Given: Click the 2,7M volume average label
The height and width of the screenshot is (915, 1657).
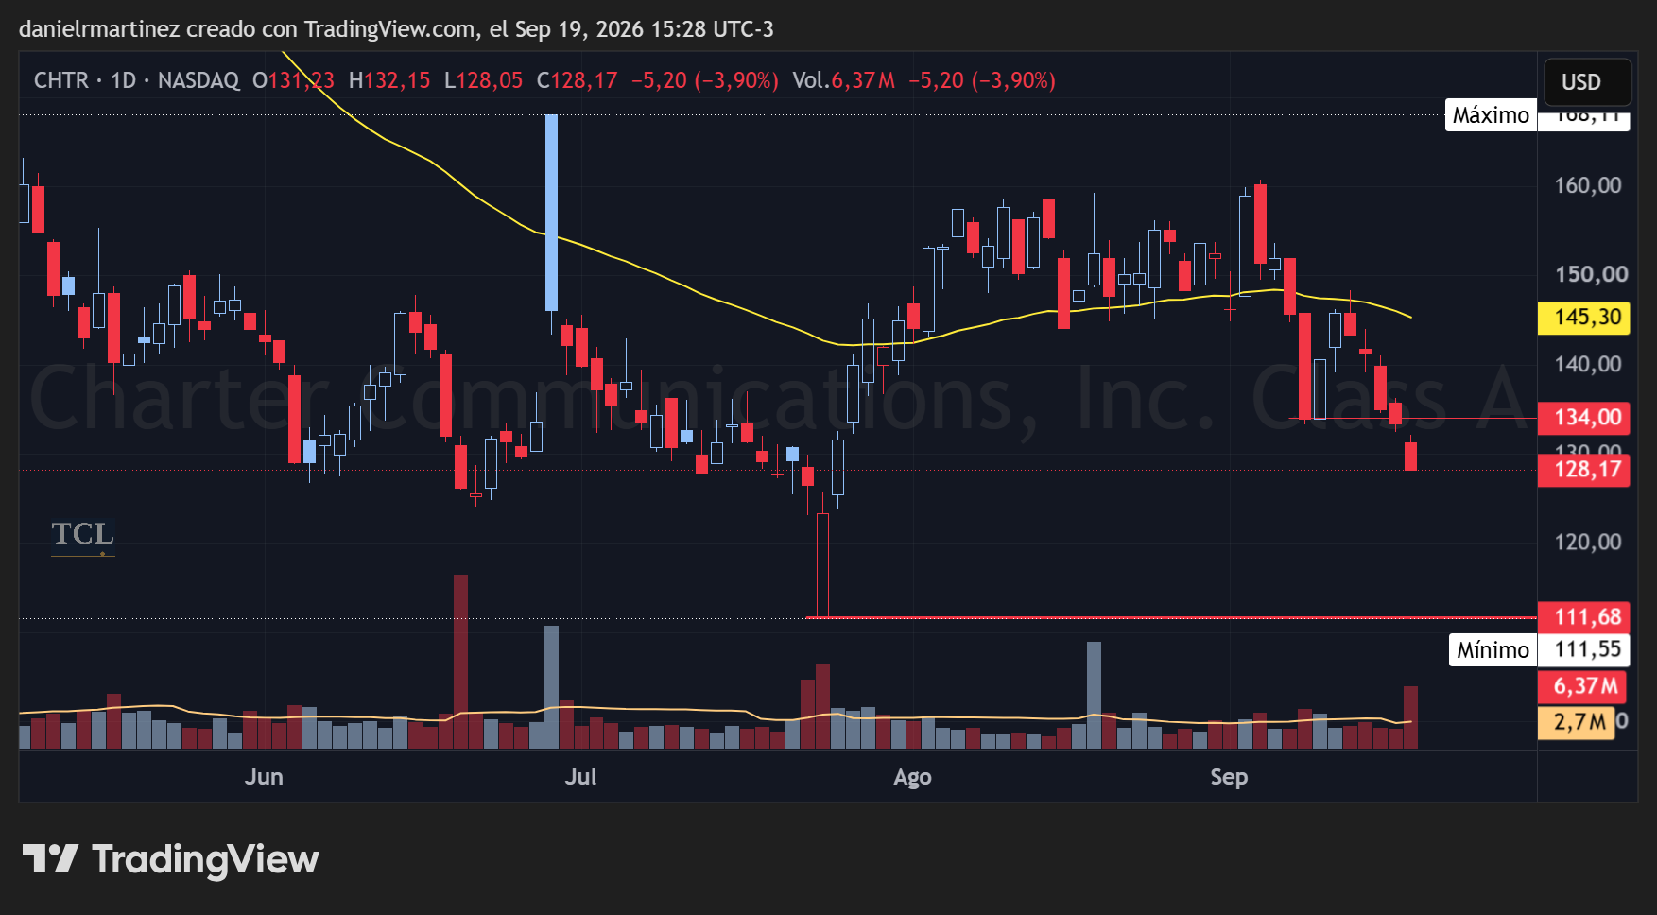Looking at the screenshot, I should (x=1578, y=722).
